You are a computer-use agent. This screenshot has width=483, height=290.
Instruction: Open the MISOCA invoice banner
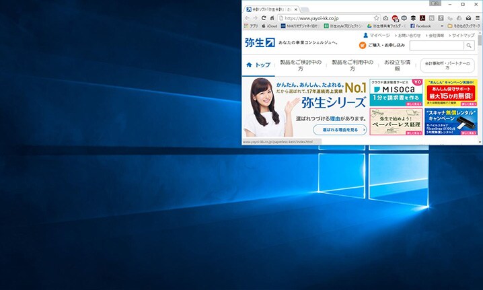(396, 93)
